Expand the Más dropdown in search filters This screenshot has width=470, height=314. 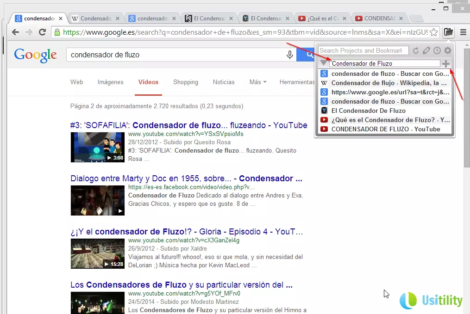257,82
